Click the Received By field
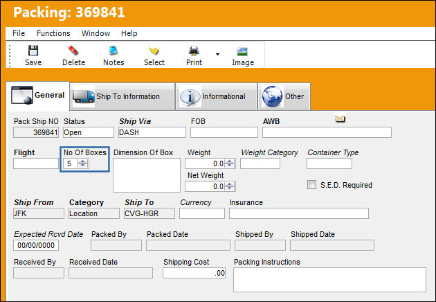Image resolution: width=436 pixels, height=302 pixels. (x=39, y=273)
